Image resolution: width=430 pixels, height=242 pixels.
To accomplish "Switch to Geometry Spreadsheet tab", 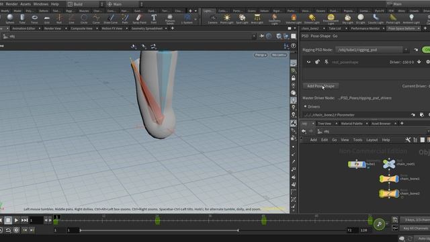I will 147,28.
